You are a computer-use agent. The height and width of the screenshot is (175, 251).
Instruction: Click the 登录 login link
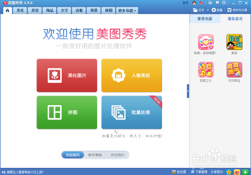tap(185, 3)
